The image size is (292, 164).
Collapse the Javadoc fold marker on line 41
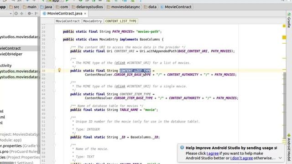pyautogui.click(x=54, y=82)
